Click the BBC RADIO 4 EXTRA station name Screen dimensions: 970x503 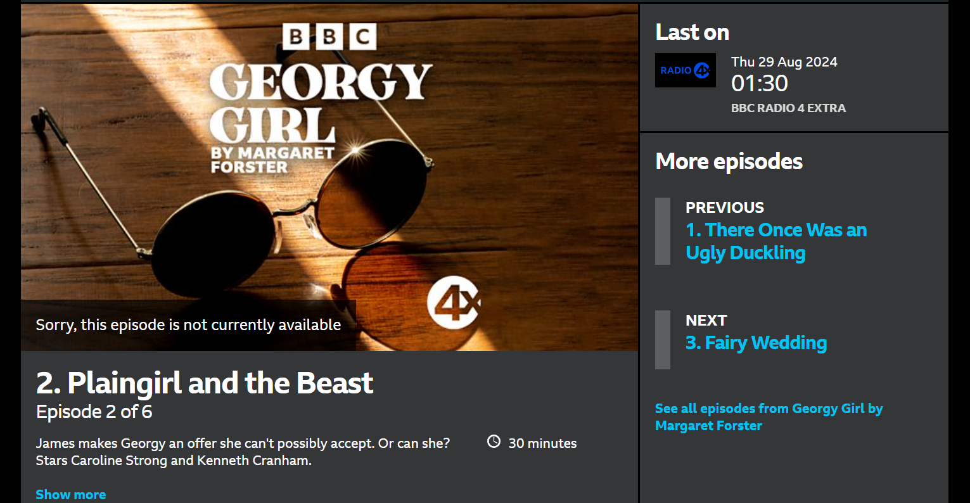[788, 108]
